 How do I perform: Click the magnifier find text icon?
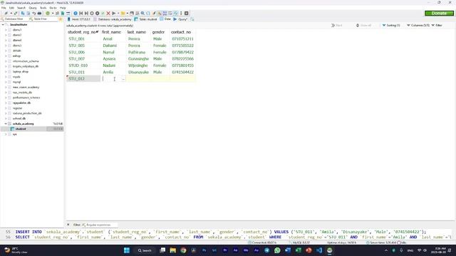[142, 14]
